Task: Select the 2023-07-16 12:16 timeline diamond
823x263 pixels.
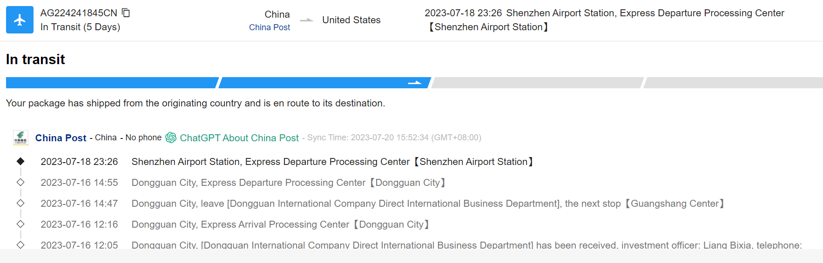Action: tap(20, 224)
